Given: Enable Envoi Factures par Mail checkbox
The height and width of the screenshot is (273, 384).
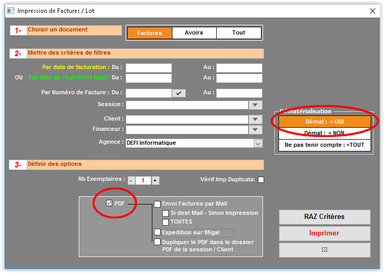Looking at the screenshot, I should 158,204.
